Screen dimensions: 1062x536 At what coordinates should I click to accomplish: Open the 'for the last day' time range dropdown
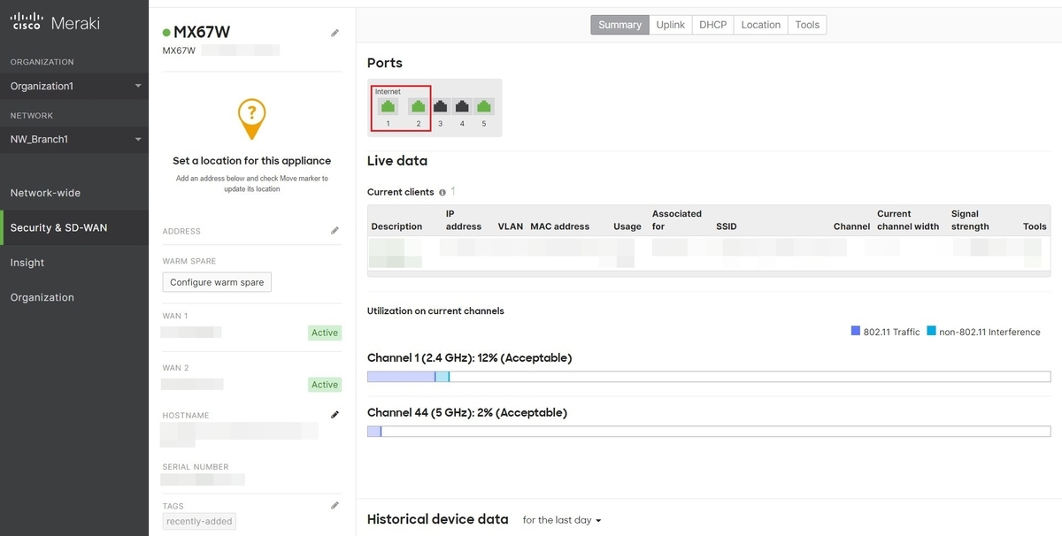pyautogui.click(x=561, y=520)
